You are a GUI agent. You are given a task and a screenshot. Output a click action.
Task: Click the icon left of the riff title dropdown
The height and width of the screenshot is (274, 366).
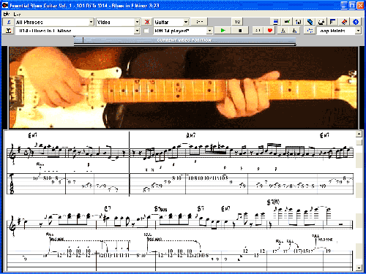[x=9, y=31]
